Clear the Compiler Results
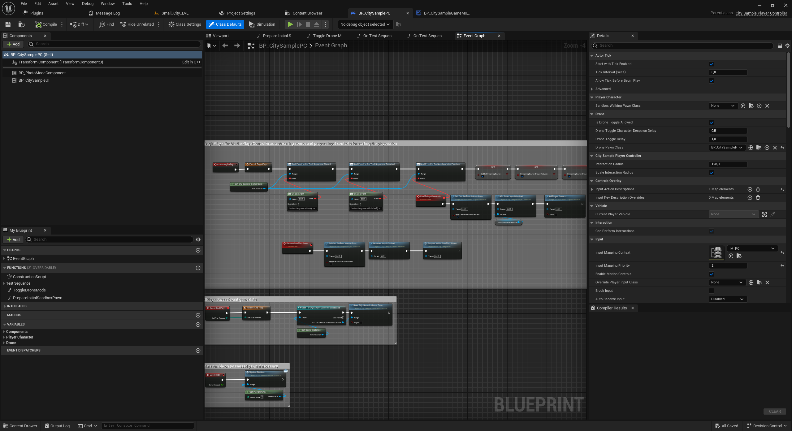Viewport: 792px width, 431px height. (x=775, y=412)
